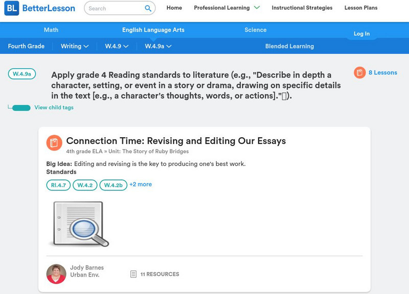Click the resources document icon
The height and width of the screenshot is (294, 409).
pos(133,274)
